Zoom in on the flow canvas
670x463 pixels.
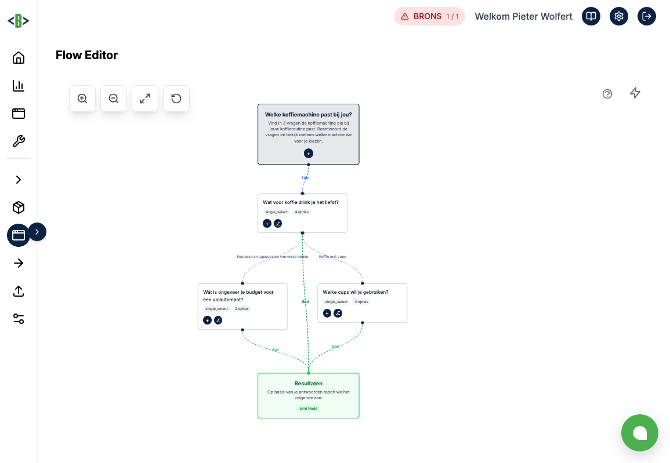[82, 99]
